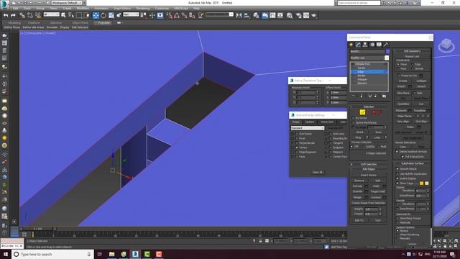Open the Hierarchy tab in Command Panel
The height and width of the screenshot is (259, 460).
click(x=365, y=45)
